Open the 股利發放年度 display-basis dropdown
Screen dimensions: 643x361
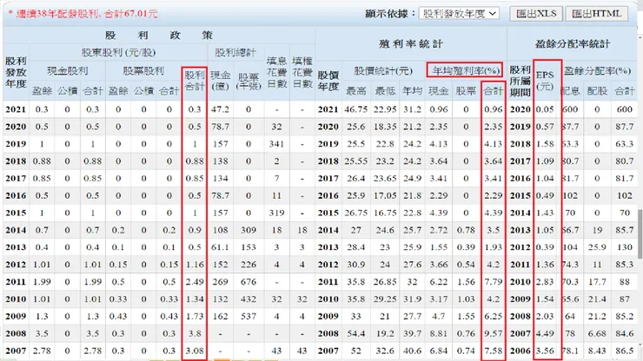click(459, 14)
